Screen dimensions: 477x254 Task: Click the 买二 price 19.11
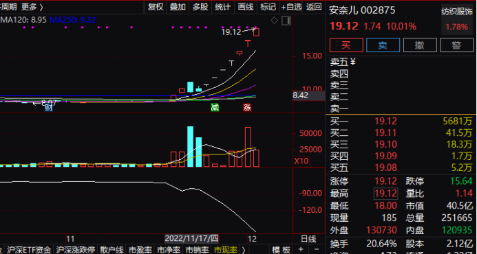tap(385, 132)
